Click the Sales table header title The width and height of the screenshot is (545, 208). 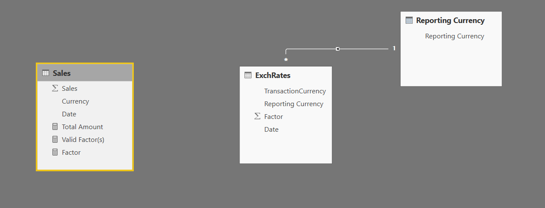pos(62,73)
